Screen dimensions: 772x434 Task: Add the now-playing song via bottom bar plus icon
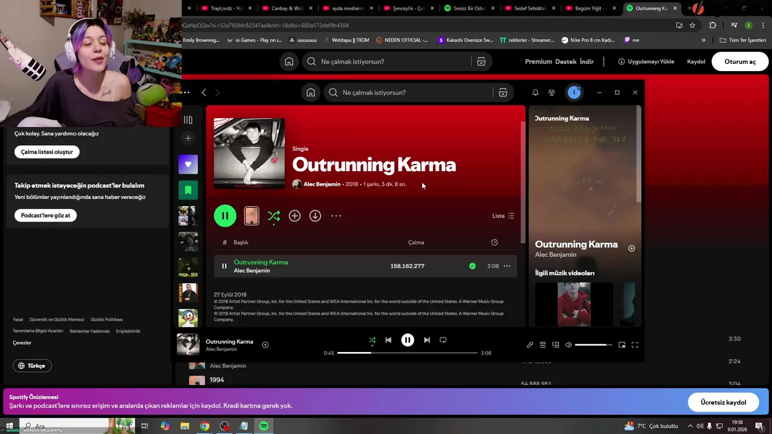coord(265,345)
